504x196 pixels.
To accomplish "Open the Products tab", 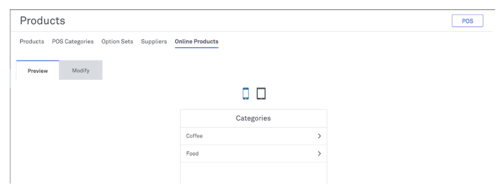I will [x=32, y=42].
